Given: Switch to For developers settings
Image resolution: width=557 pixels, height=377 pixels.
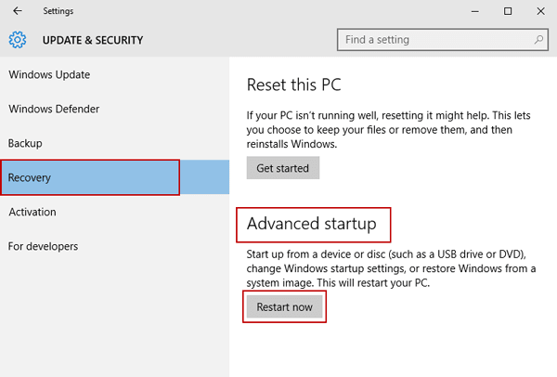Looking at the screenshot, I should 44,246.
